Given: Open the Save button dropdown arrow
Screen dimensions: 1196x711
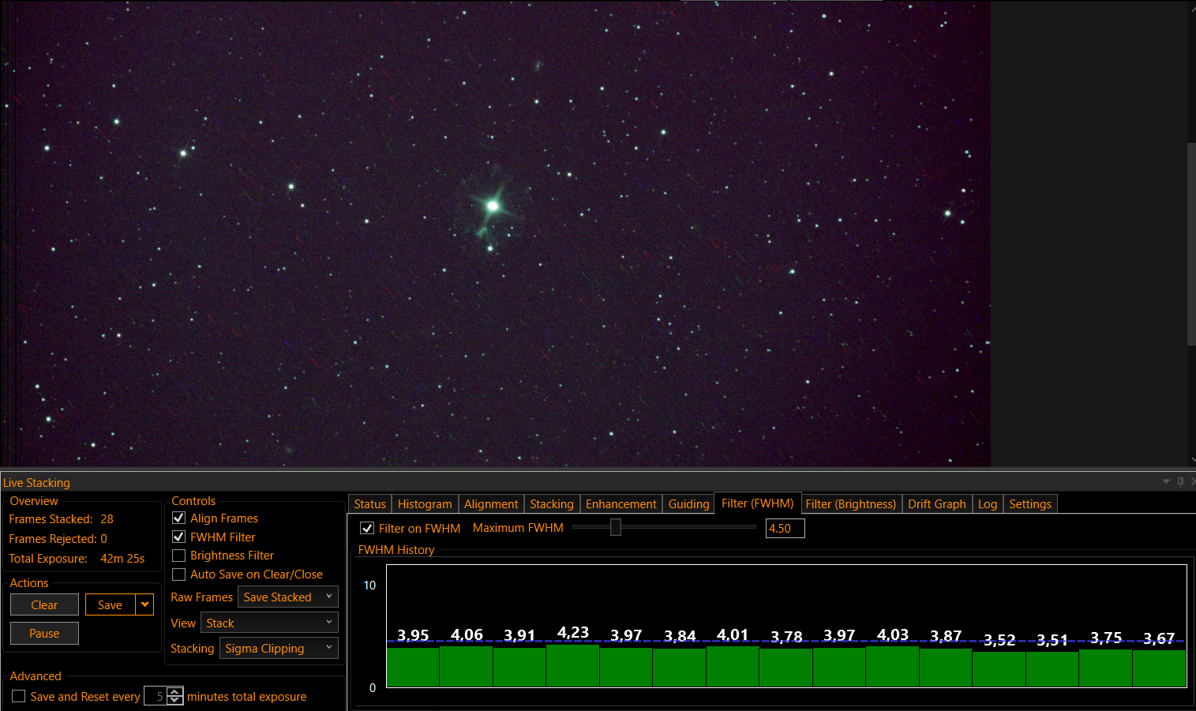Looking at the screenshot, I should [x=144, y=604].
